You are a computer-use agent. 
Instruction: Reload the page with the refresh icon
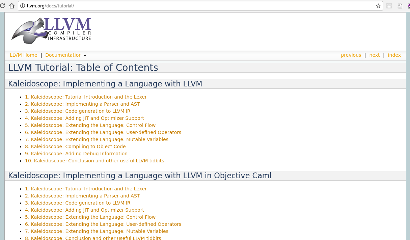coord(2,6)
